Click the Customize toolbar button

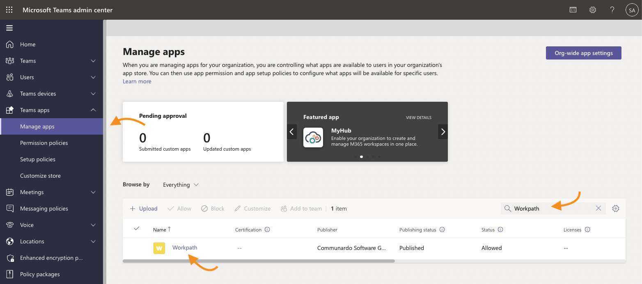coord(252,208)
